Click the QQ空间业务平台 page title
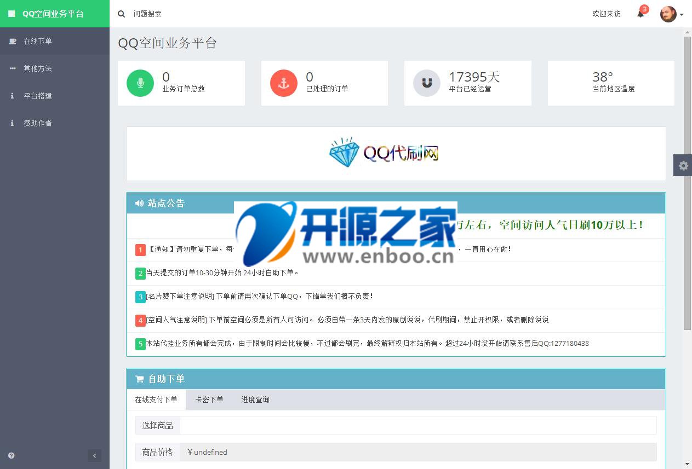This screenshot has width=692, height=469. click(168, 43)
